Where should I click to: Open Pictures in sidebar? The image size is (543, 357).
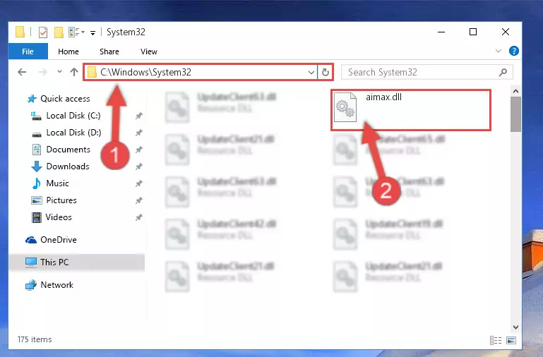[x=61, y=200]
